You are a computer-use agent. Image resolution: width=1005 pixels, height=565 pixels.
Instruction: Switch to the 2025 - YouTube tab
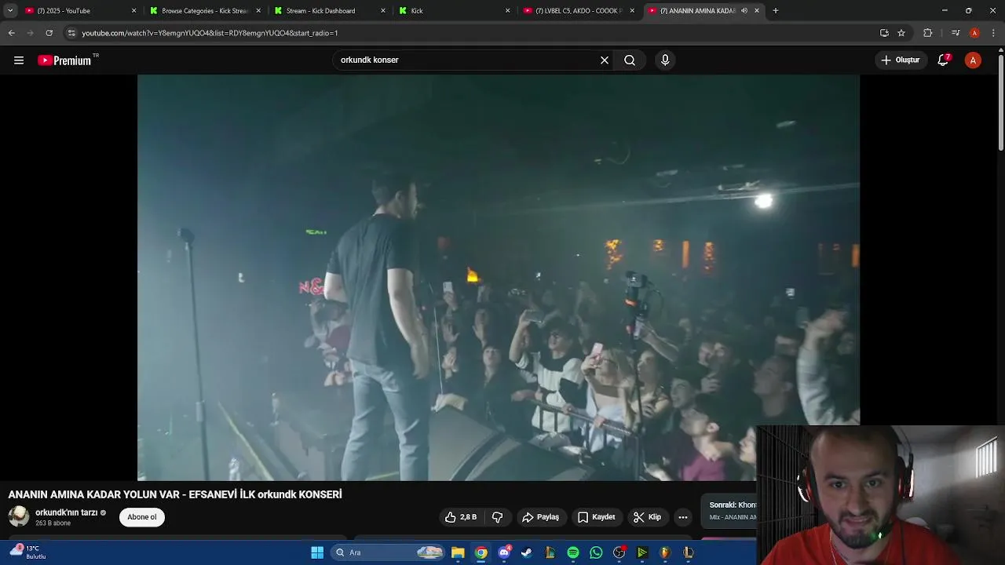(x=79, y=11)
